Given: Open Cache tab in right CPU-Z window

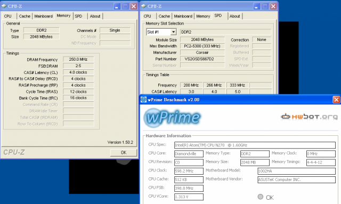Looking at the screenshot, I should tap(164, 16).
